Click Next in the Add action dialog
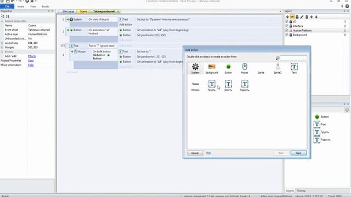This screenshot has height=197, width=351. click(x=298, y=153)
